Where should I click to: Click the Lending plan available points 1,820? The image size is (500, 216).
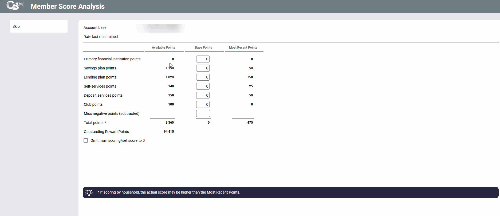170,77
